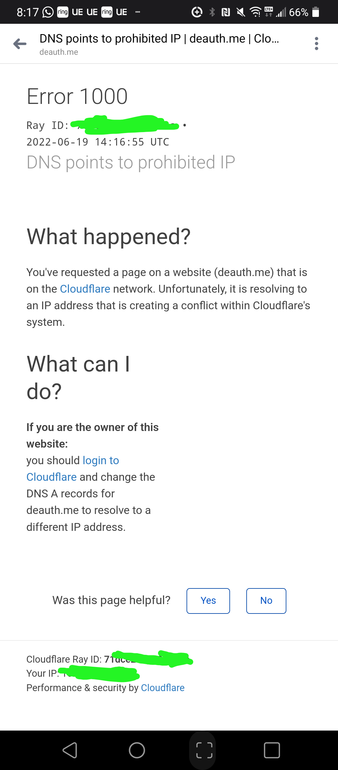Follow the 'login to Cloudflare' link
This screenshot has height=770, width=338.
[x=100, y=460]
